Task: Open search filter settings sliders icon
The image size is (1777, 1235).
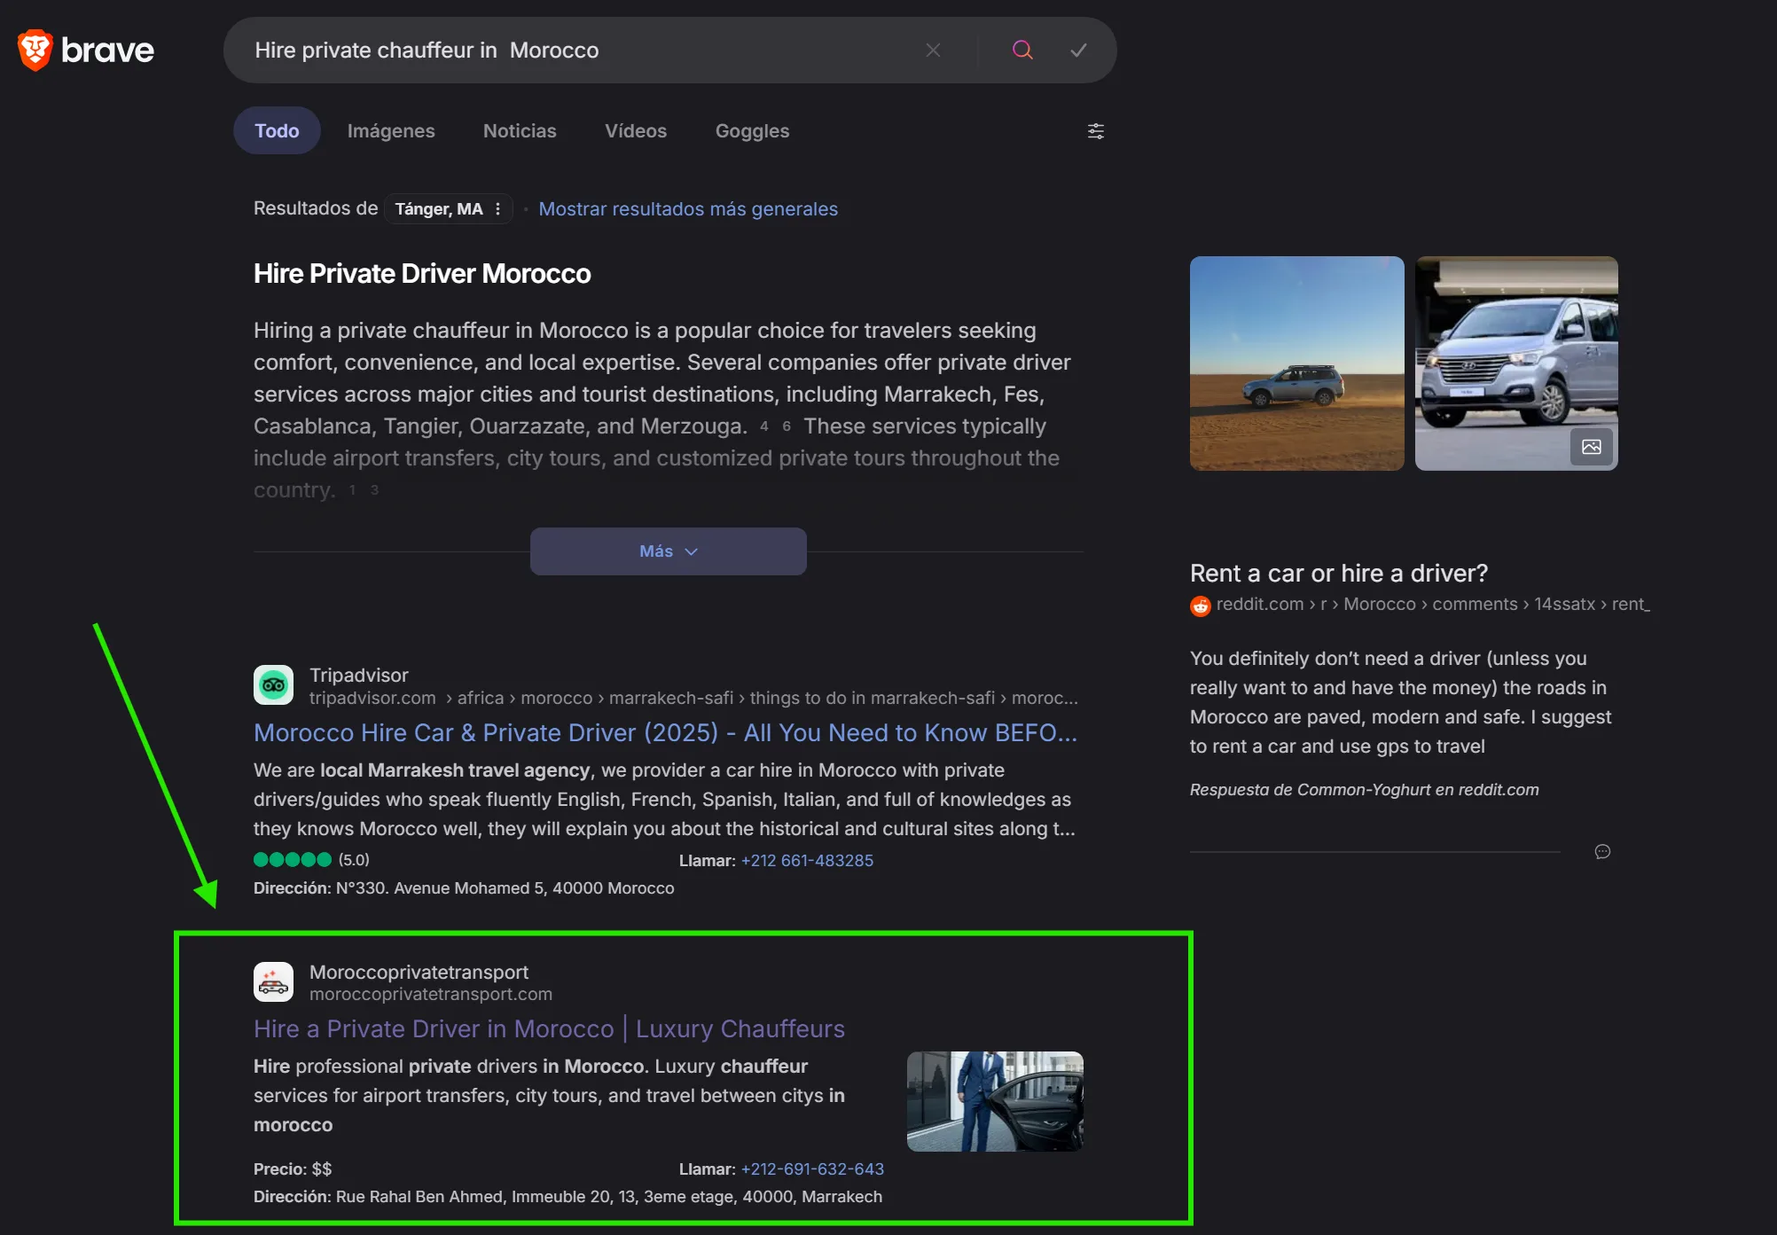Action: pyautogui.click(x=1096, y=131)
